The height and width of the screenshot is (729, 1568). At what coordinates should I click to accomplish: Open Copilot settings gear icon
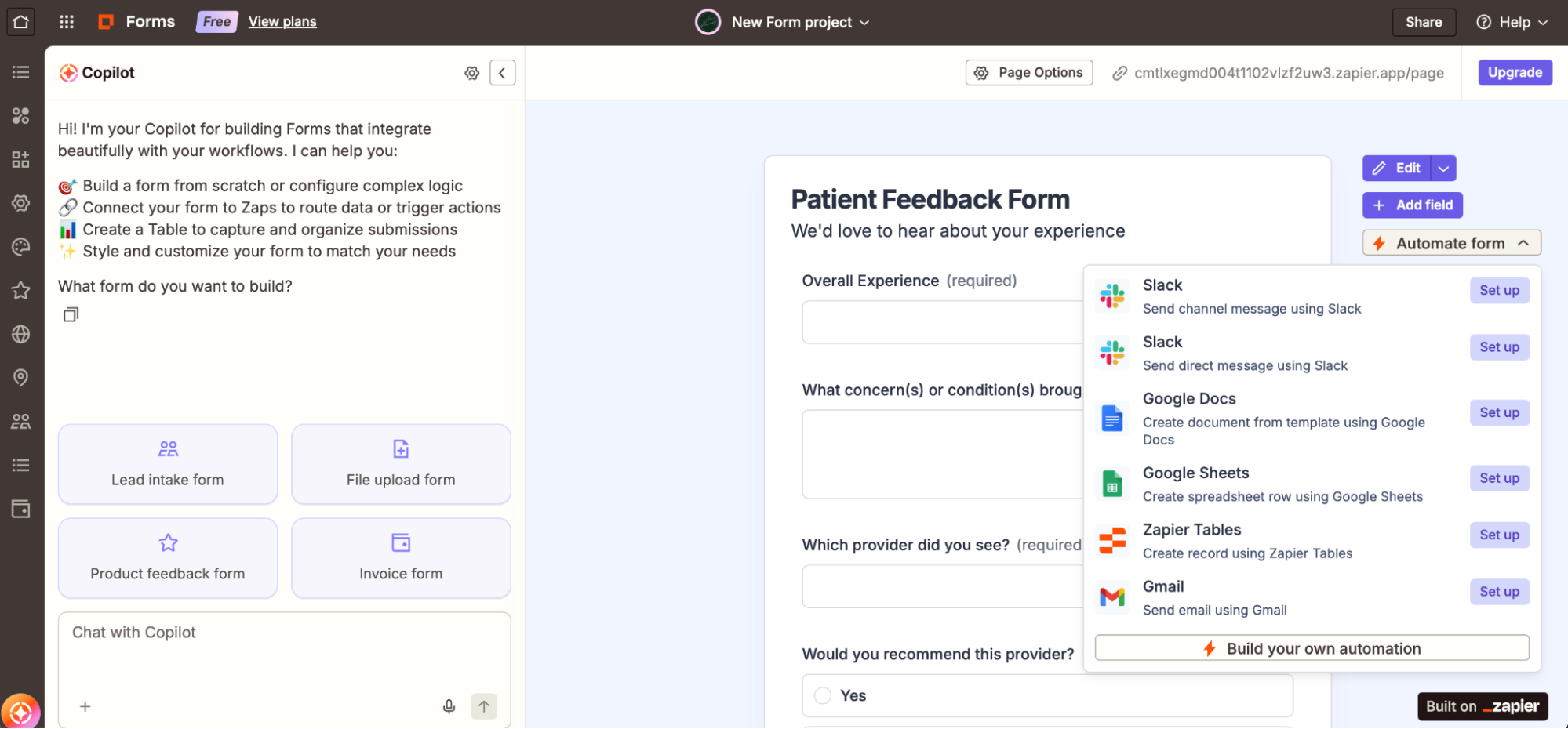pyautogui.click(x=471, y=73)
